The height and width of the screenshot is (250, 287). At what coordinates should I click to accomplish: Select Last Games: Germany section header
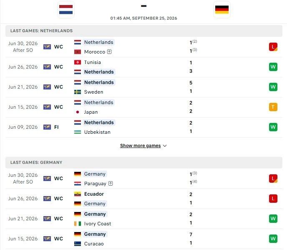tap(143, 163)
